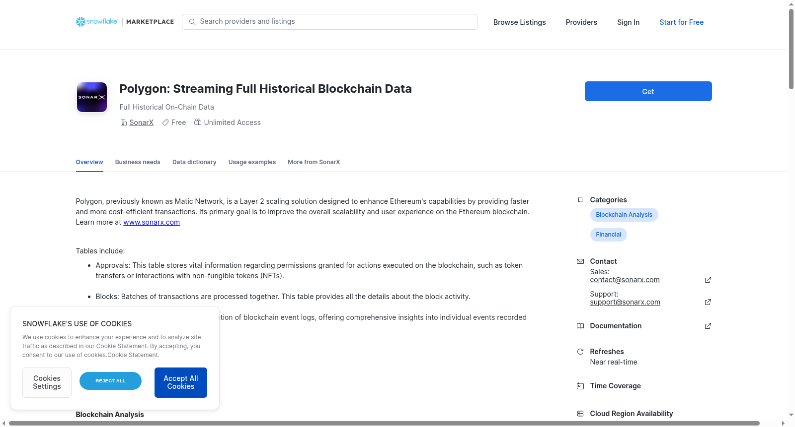The height and width of the screenshot is (427, 795).
Task: Click the blue Get button
Action: (648, 91)
